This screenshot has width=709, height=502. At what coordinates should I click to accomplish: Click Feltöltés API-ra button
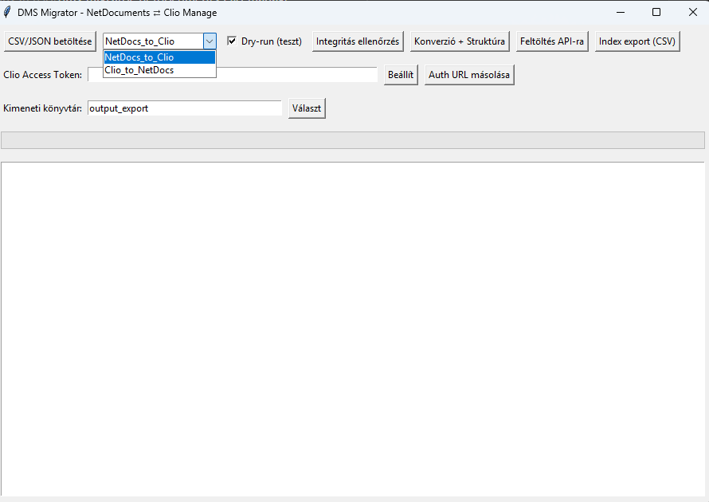pos(552,41)
